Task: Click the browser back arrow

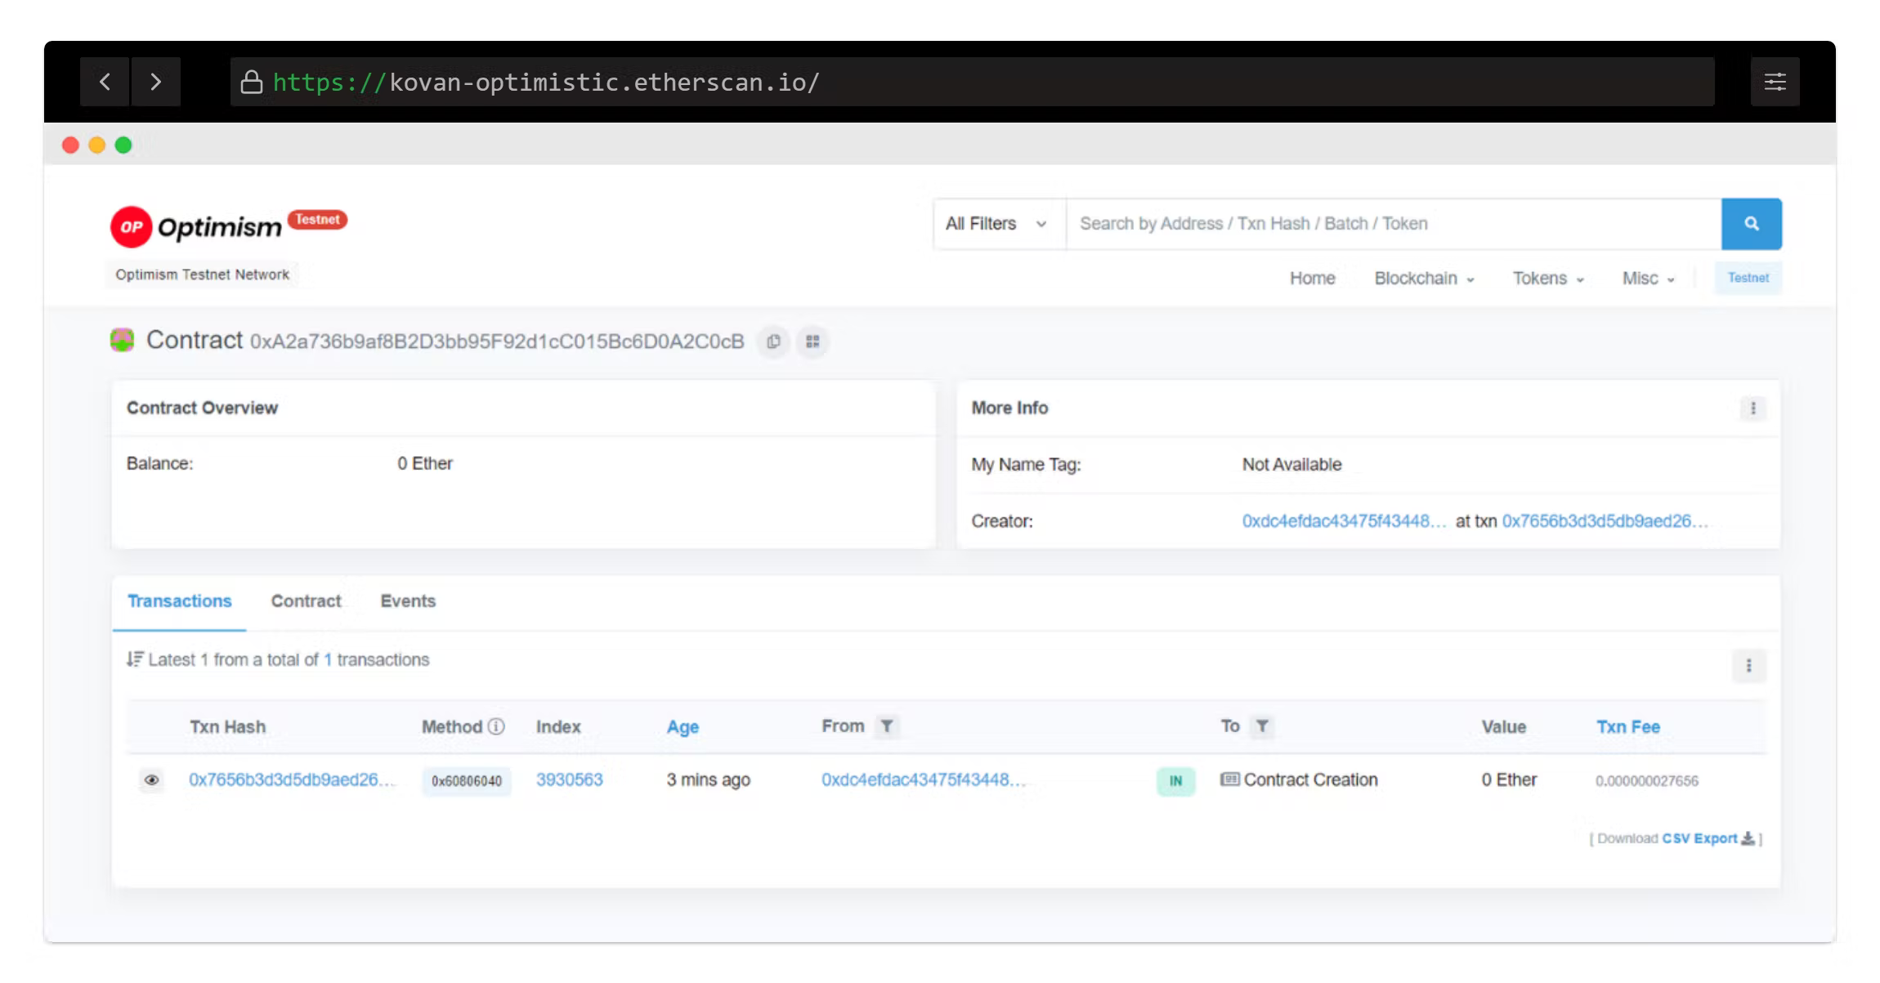Action: point(105,82)
